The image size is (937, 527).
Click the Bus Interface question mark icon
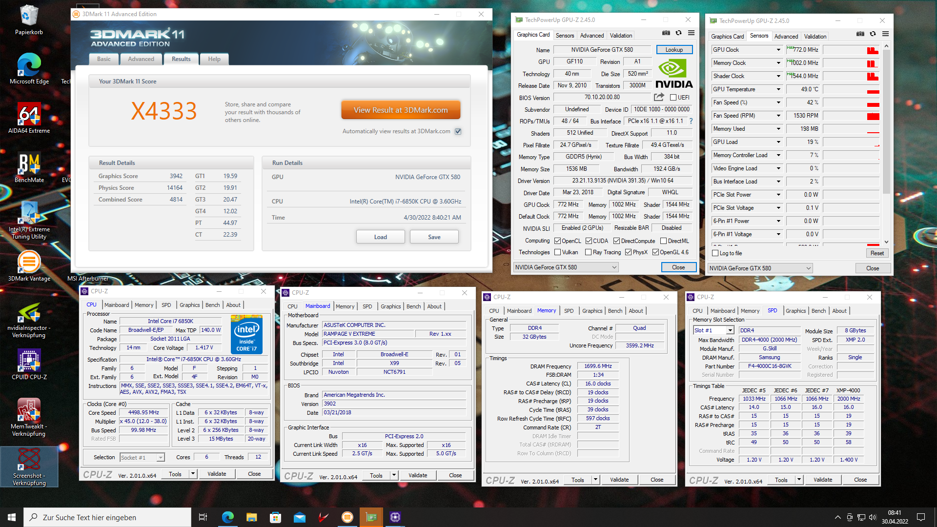coord(691,121)
